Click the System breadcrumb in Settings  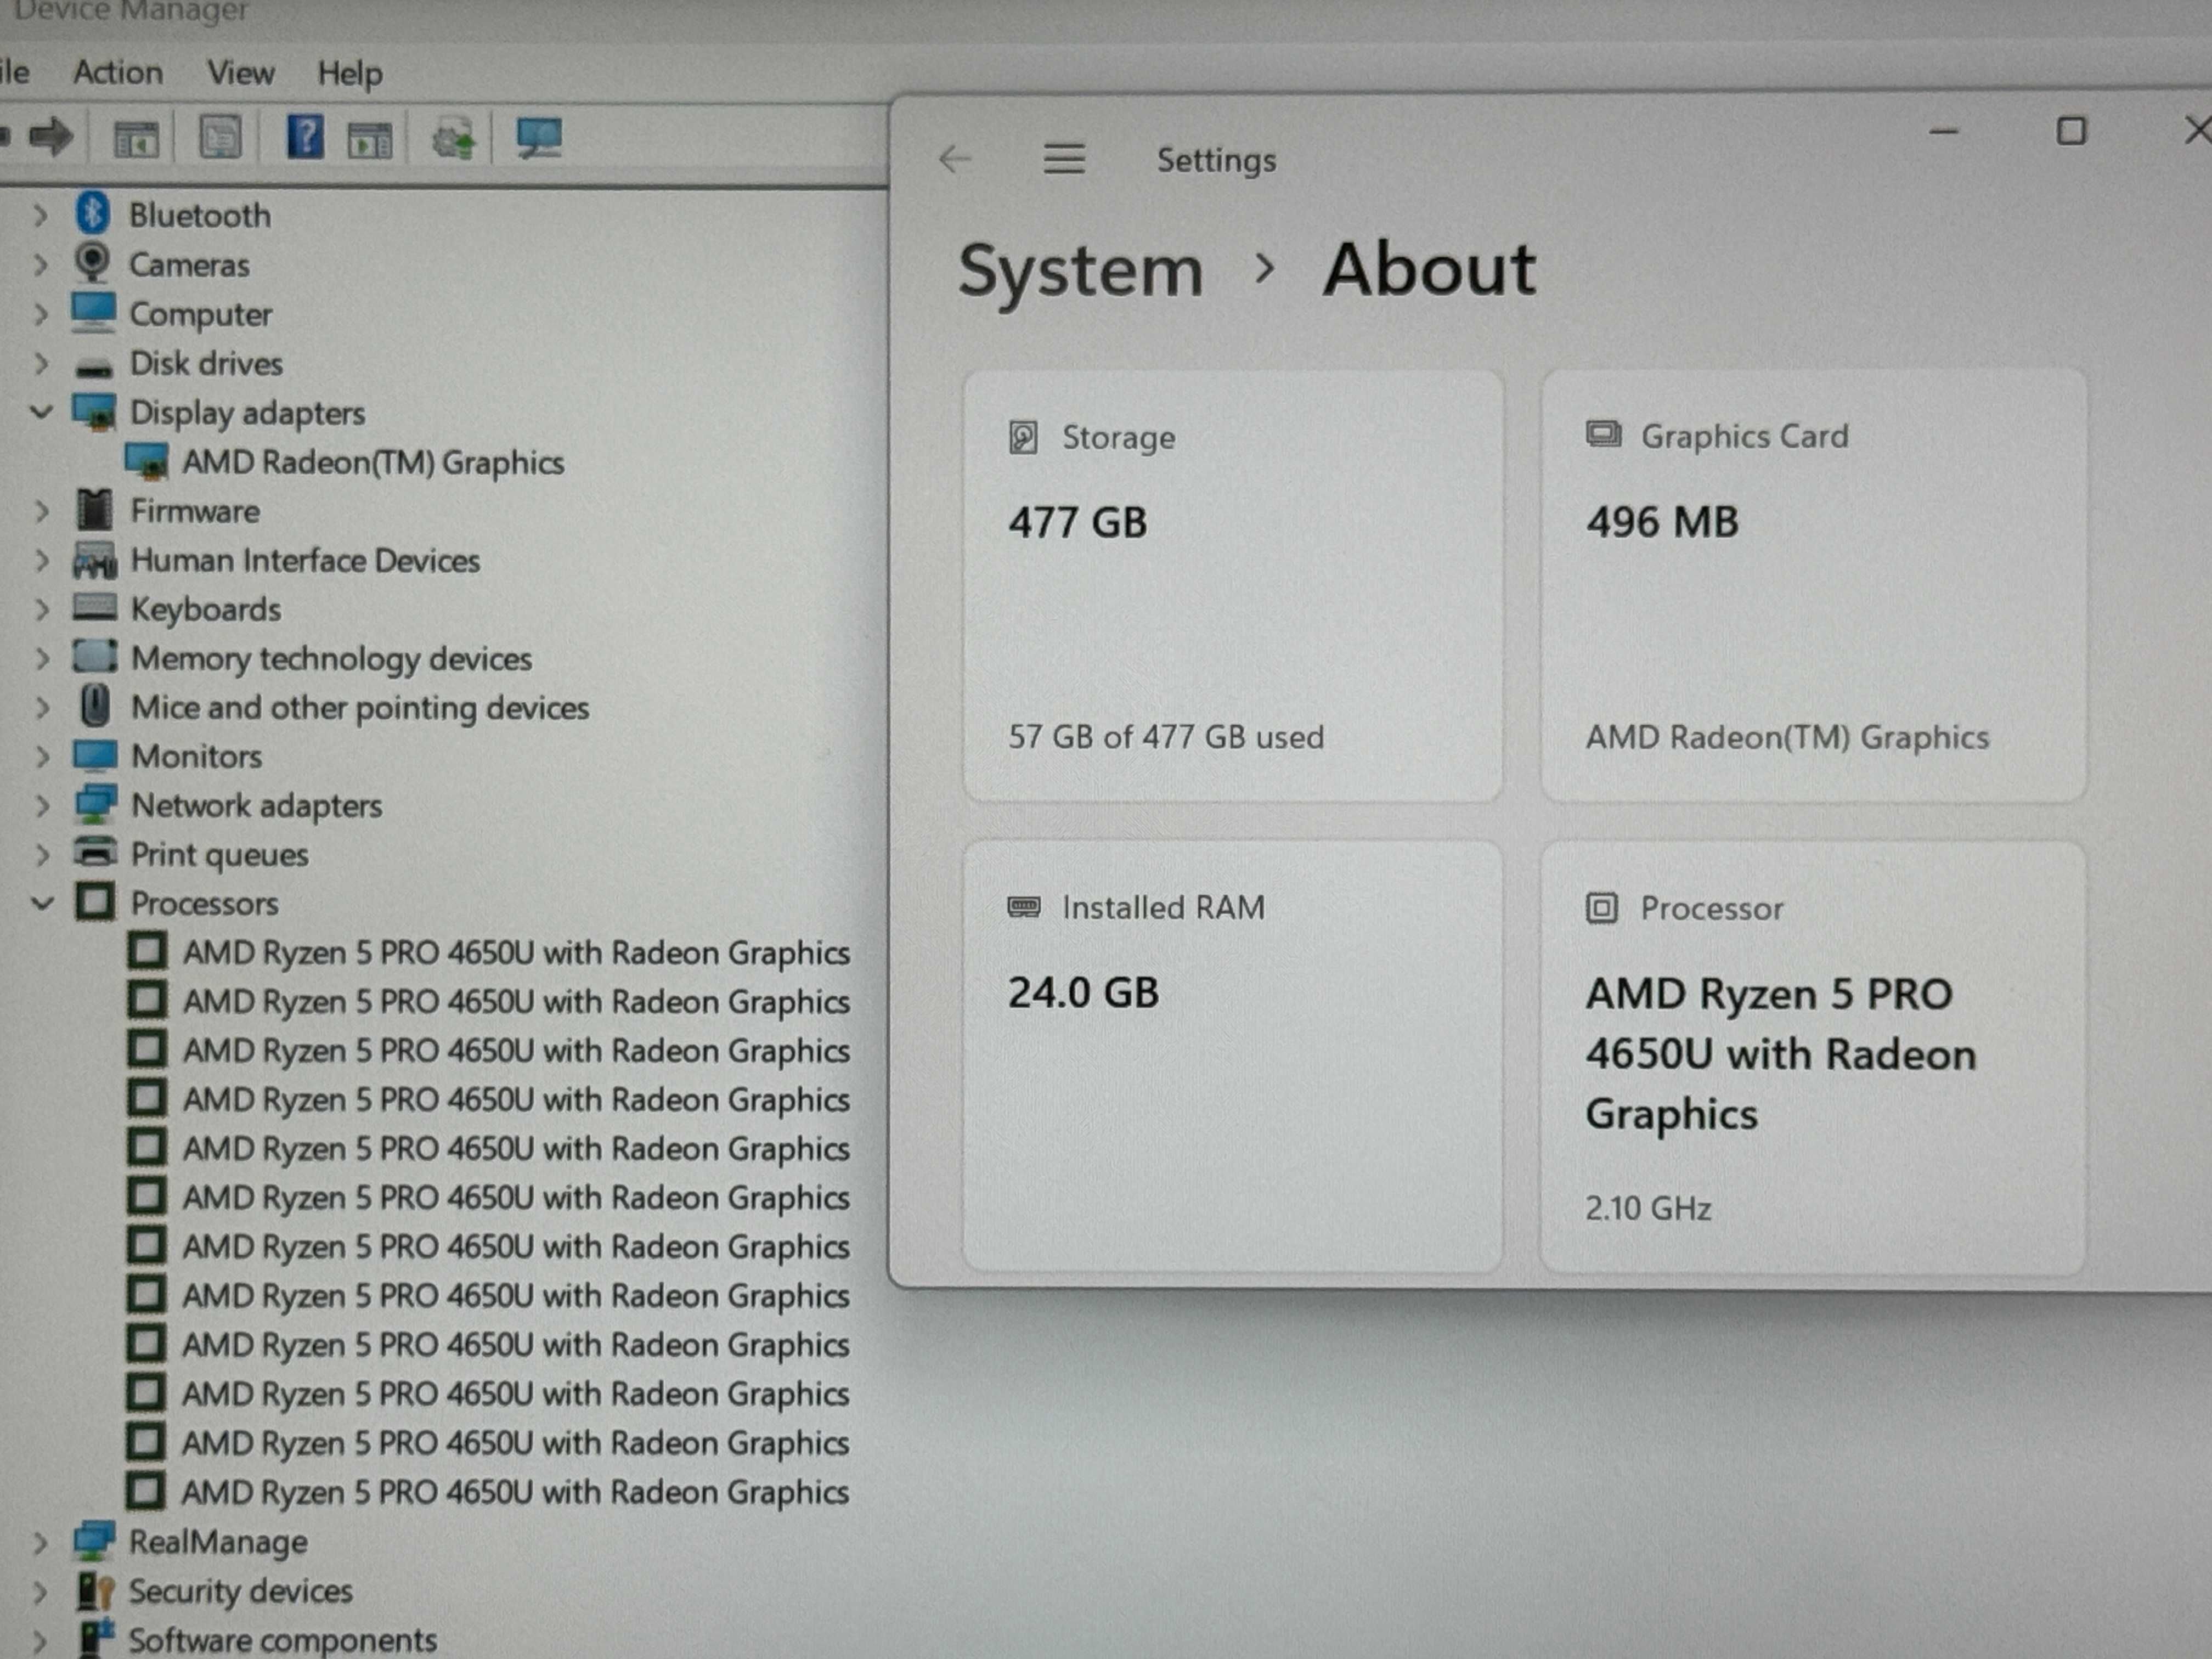[x=1080, y=270]
